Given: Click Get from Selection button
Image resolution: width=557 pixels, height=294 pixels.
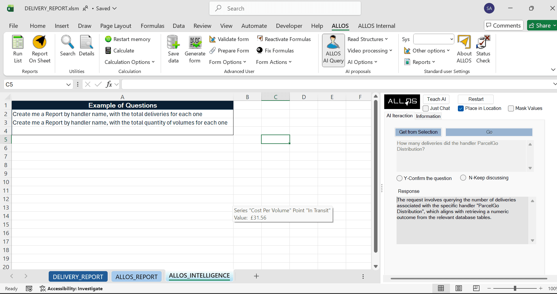Looking at the screenshot, I should 418,132.
